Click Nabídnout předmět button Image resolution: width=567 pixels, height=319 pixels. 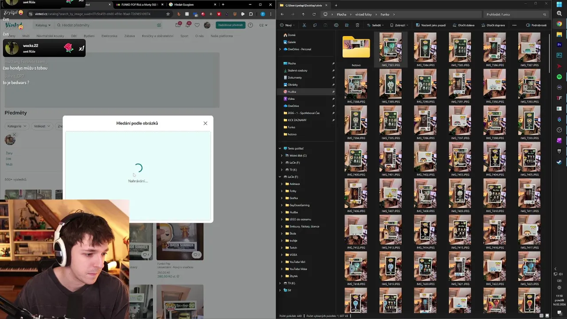coord(231,25)
